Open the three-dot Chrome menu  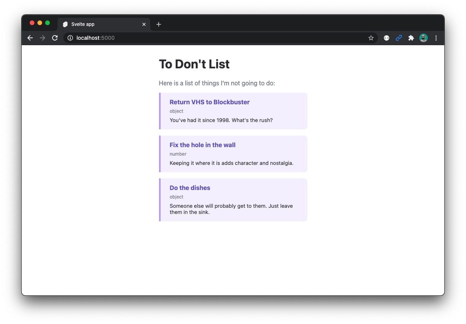(436, 38)
